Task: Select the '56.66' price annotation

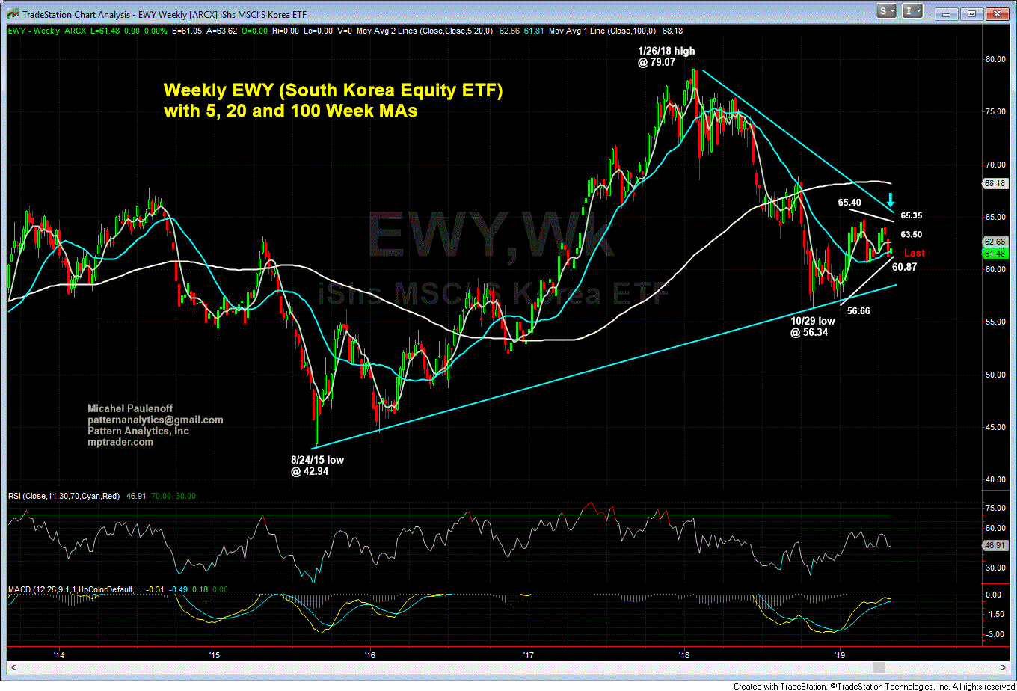Action: (x=860, y=310)
